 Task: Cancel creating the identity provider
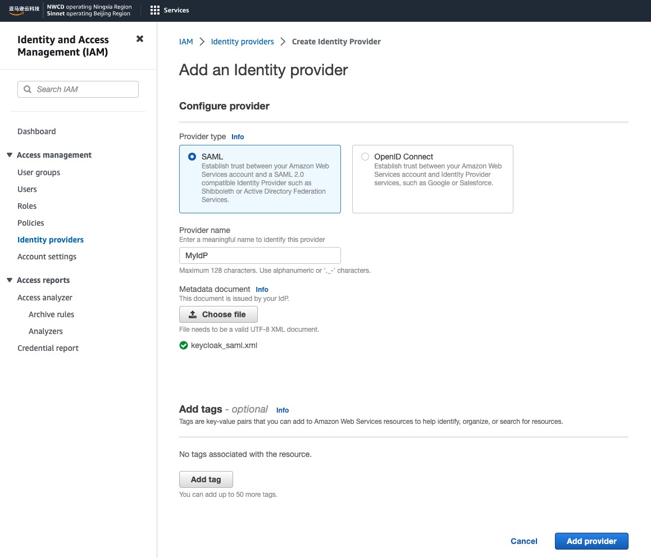[x=523, y=541]
